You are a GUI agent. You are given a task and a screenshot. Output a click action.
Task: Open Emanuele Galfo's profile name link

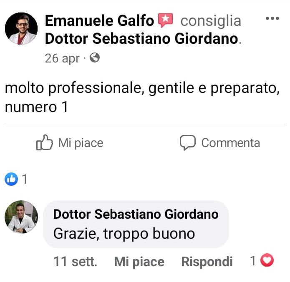[99, 20]
